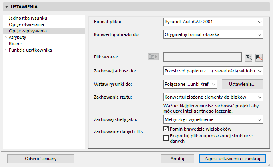Open Wstaw rysunki do dropdown
The image size is (273, 167).
click(190, 84)
